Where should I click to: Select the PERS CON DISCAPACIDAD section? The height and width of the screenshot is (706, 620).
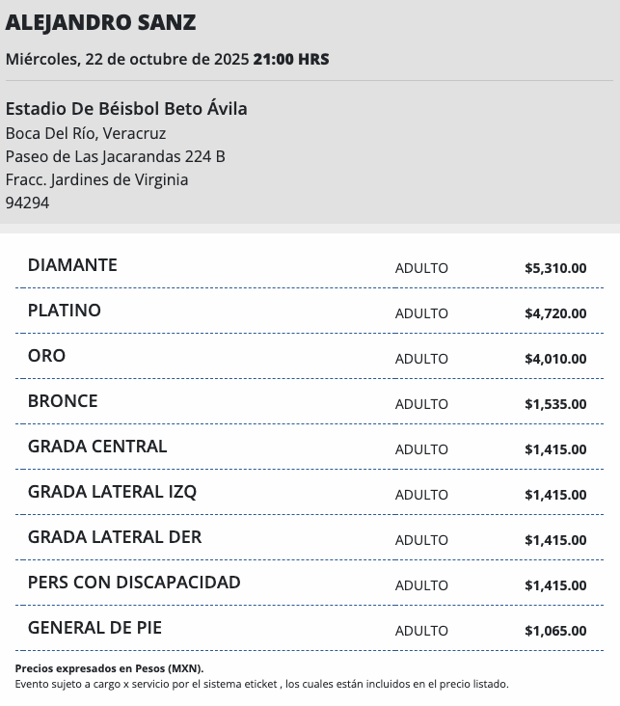pos(134,583)
